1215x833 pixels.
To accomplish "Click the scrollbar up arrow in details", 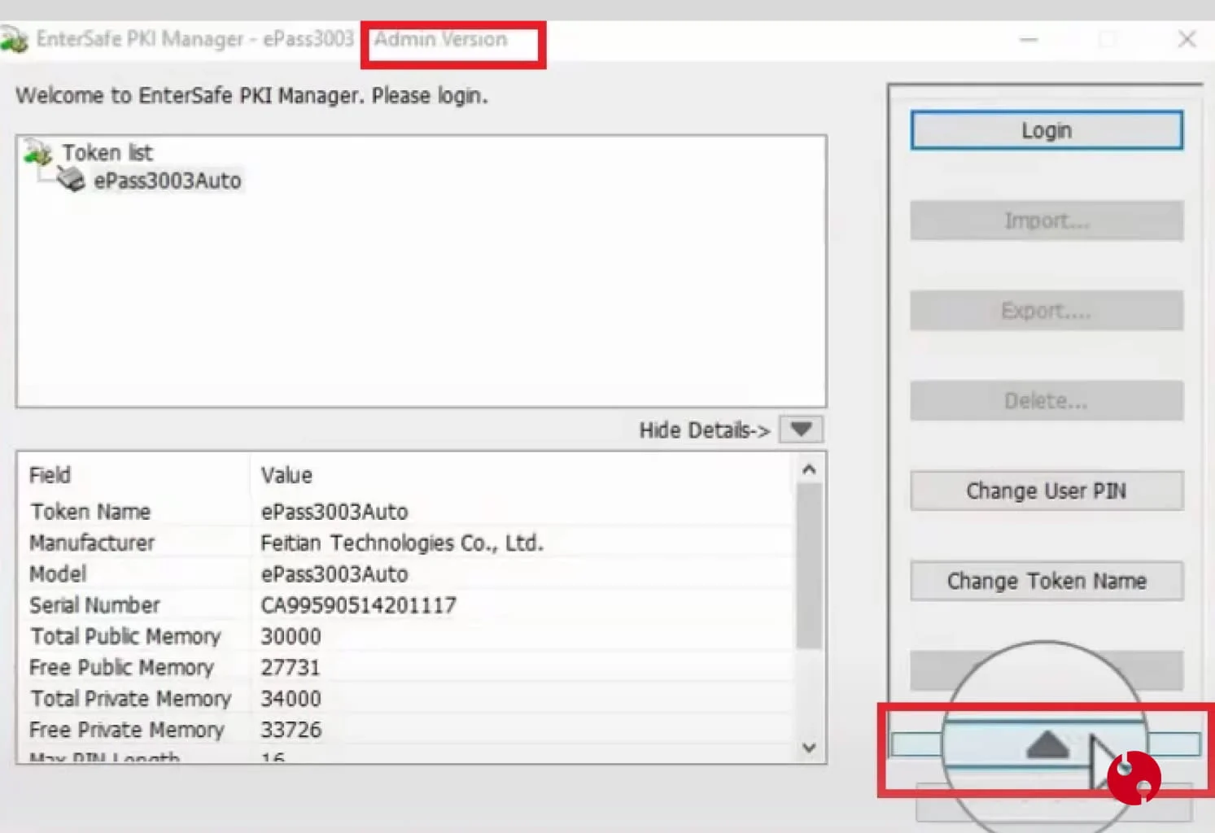I will click(x=809, y=469).
